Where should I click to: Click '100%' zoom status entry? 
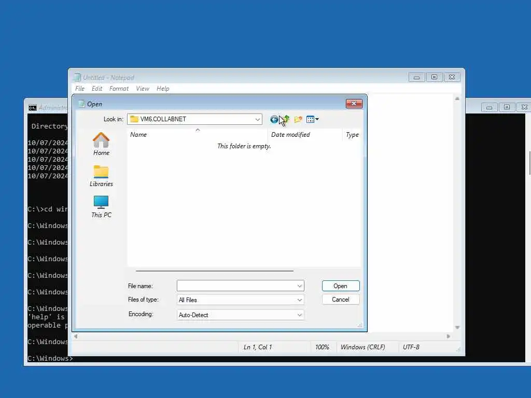tap(322, 347)
